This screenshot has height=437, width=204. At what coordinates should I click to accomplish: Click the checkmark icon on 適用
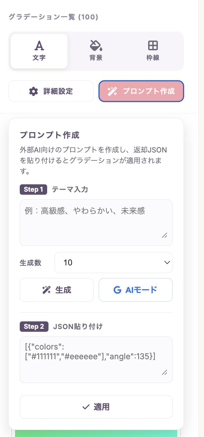point(86,407)
